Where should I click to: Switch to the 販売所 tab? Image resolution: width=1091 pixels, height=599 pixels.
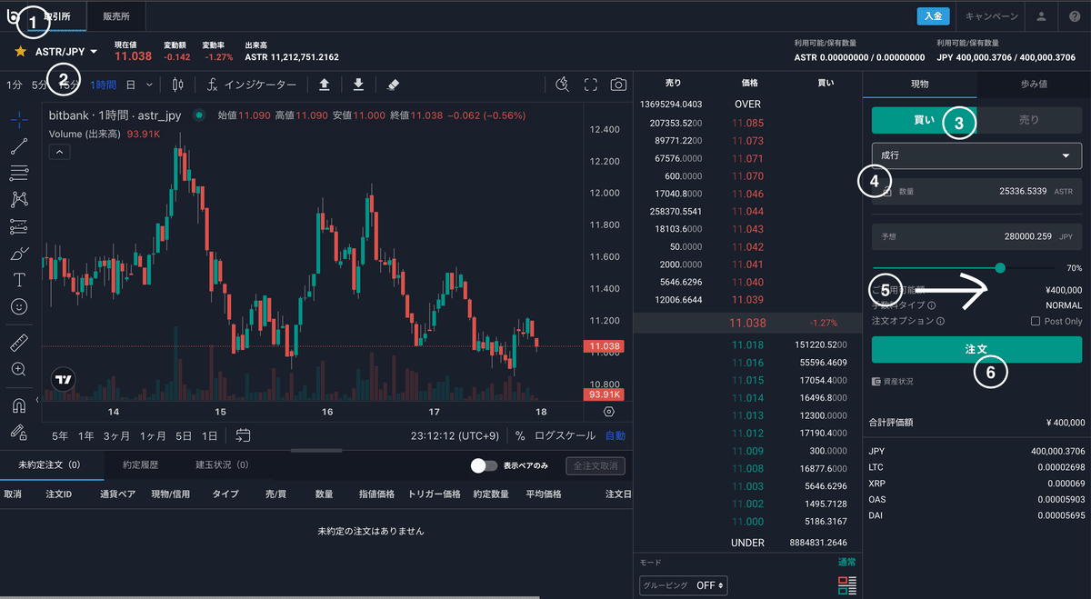116,15
